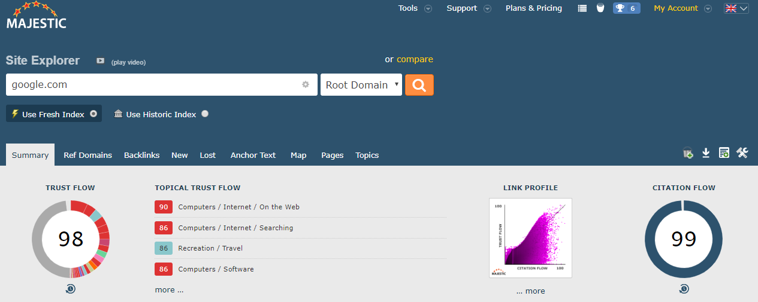
Task: Expand the Tools menu dropdown
Action: pos(415,8)
